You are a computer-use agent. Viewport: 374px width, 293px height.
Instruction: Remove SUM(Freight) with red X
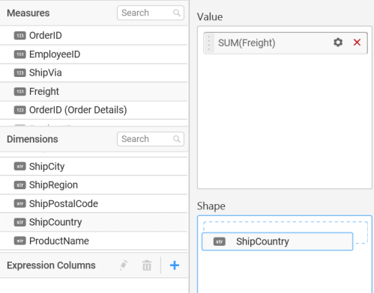click(x=357, y=43)
